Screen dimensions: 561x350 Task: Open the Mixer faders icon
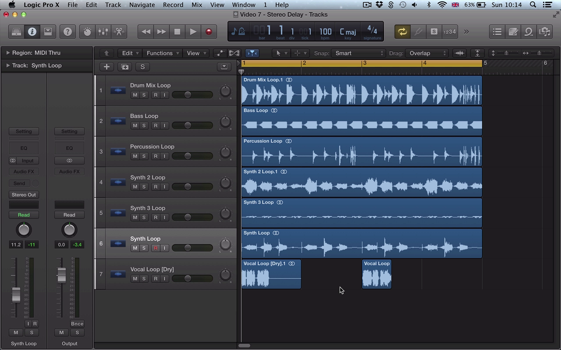[103, 31]
